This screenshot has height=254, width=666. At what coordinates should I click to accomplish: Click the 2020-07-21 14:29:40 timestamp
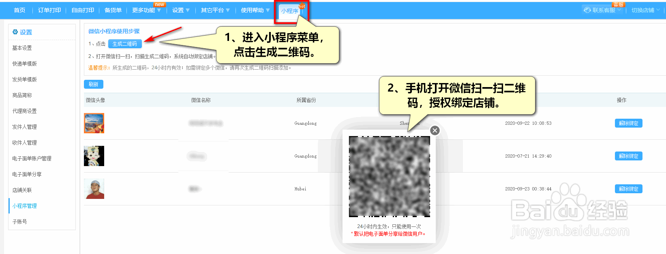point(528,156)
